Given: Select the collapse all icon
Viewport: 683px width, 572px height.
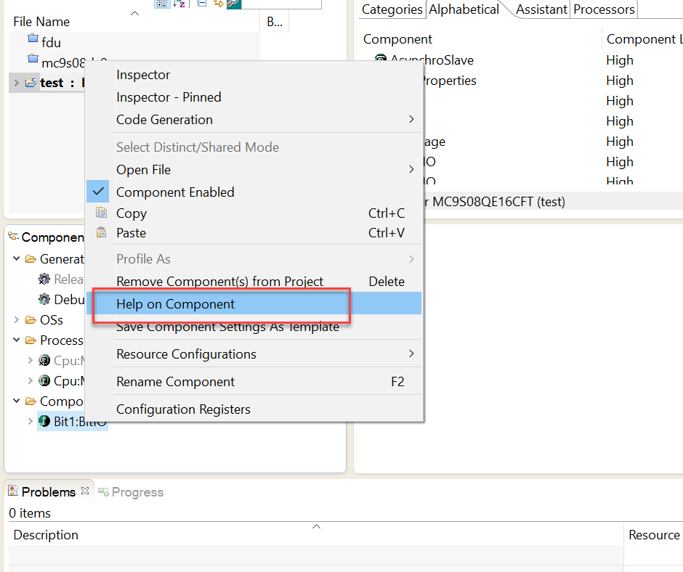Looking at the screenshot, I should point(201,4).
